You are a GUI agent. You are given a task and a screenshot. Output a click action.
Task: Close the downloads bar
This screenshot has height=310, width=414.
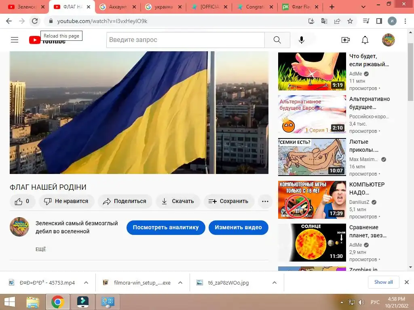click(x=407, y=282)
